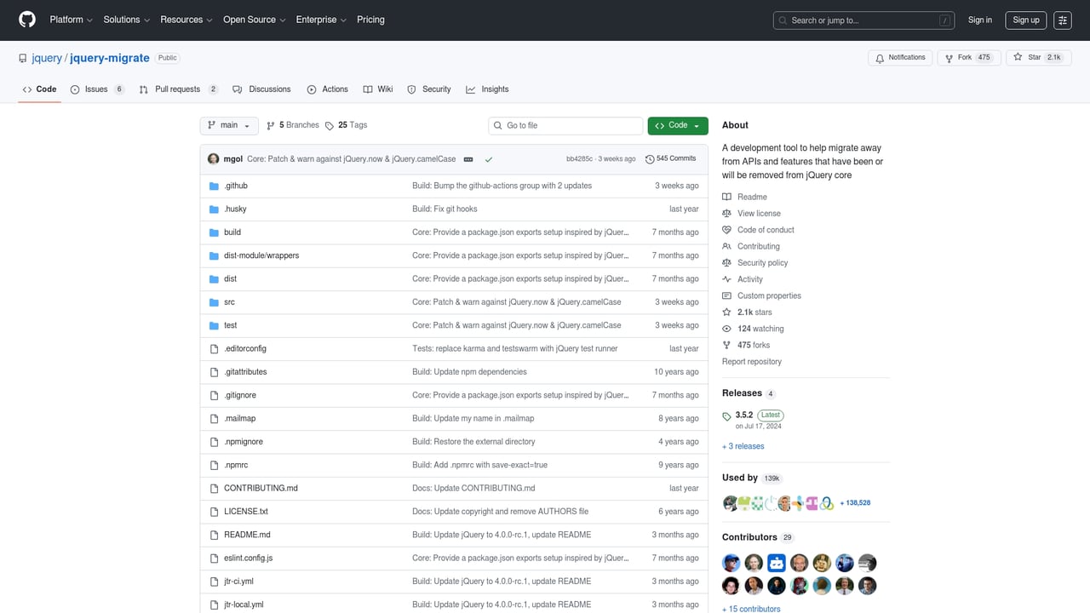Click the commit history clock icon near 545 Commits

649,158
